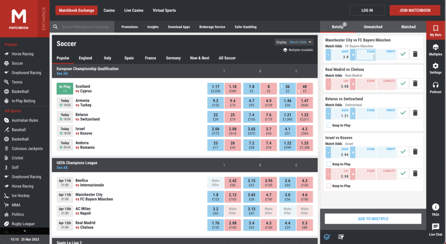The image size is (446, 244).
Task: Click stake field on Real Madrid lay bet
Action: tap(366, 84)
